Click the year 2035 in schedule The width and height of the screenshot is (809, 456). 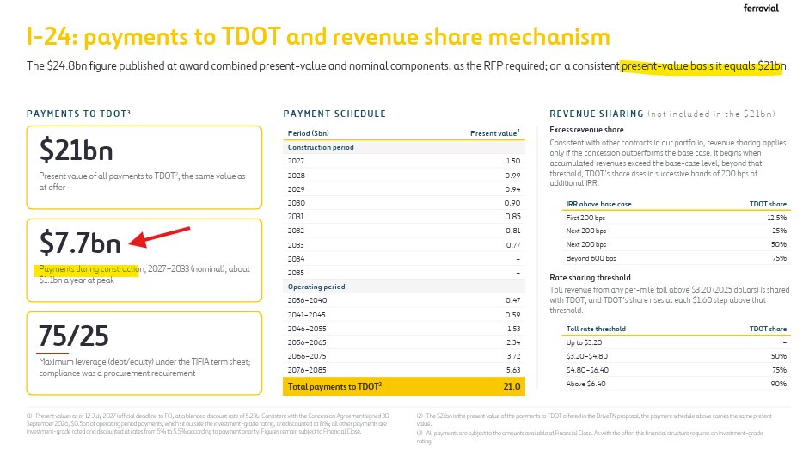[296, 273]
